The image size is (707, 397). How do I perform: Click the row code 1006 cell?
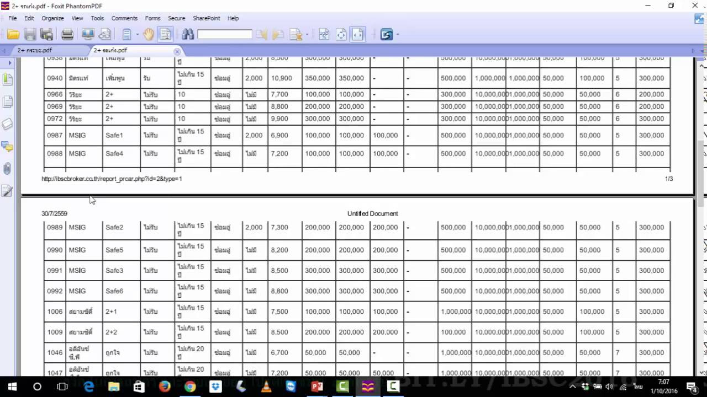(x=55, y=312)
